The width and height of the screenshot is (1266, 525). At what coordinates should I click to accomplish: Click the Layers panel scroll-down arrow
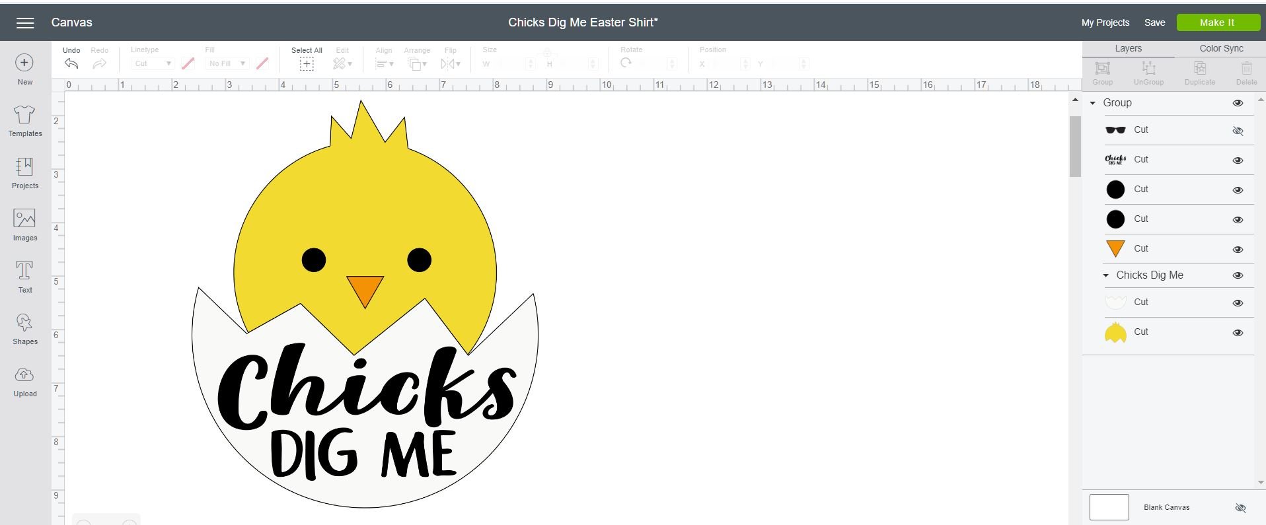pos(1261,483)
